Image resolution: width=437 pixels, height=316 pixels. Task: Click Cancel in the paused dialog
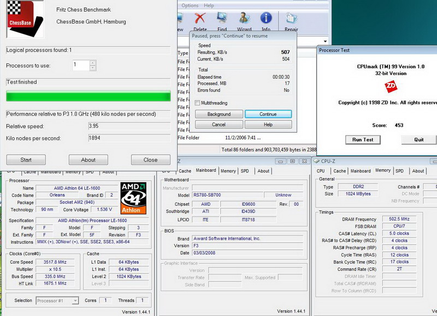219,125
